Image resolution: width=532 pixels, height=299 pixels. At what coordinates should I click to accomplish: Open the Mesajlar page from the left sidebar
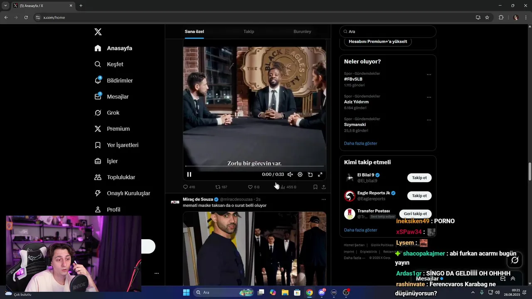pyautogui.click(x=112, y=97)
